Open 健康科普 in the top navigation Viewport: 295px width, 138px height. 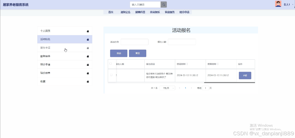pyautogui.click(x=140, y=12)
